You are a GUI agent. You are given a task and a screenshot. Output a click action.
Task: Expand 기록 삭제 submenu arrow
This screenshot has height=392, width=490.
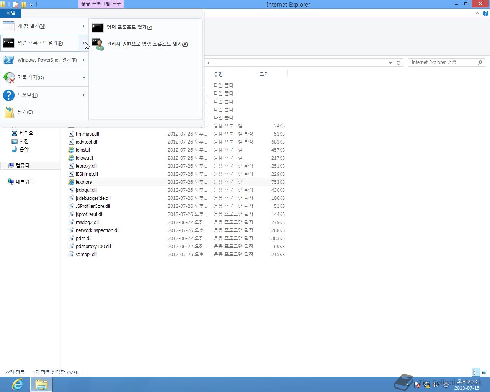(84, 78)
